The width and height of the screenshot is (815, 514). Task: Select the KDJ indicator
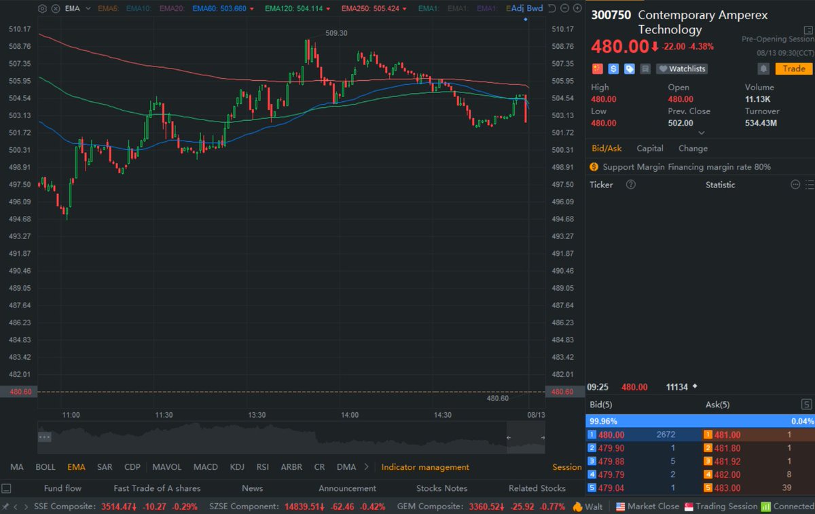pyautogui.click(x=237, y=467)
